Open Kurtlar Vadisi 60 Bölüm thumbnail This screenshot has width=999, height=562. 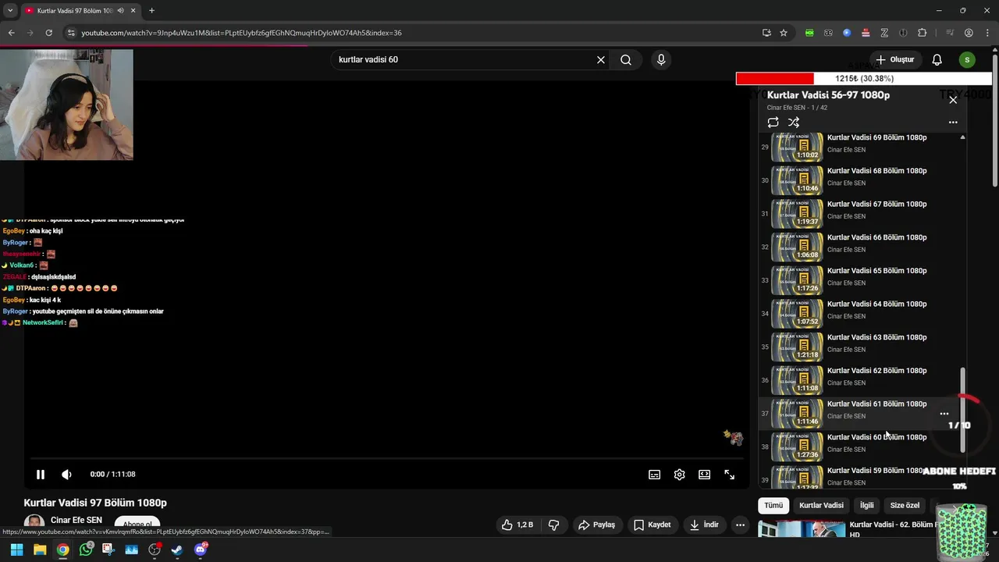point(797,446)
